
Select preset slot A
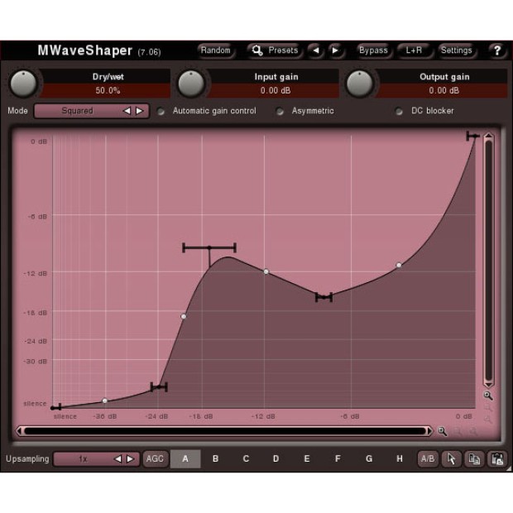[185, 458]
